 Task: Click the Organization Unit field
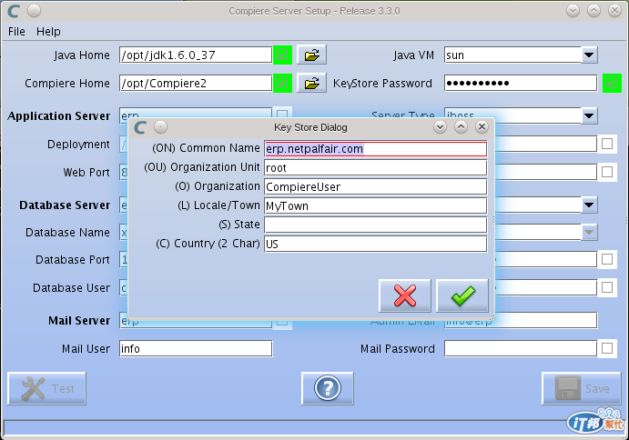(375, 167)
